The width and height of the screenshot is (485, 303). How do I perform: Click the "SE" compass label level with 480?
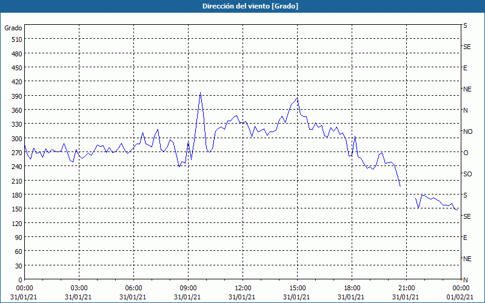pyautogui.click(x=467, y=47)
